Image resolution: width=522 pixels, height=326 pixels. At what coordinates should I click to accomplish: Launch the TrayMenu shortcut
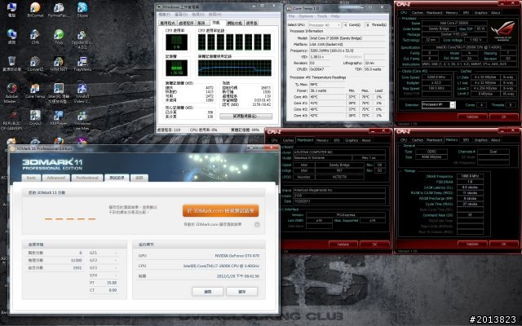[82, 64]
